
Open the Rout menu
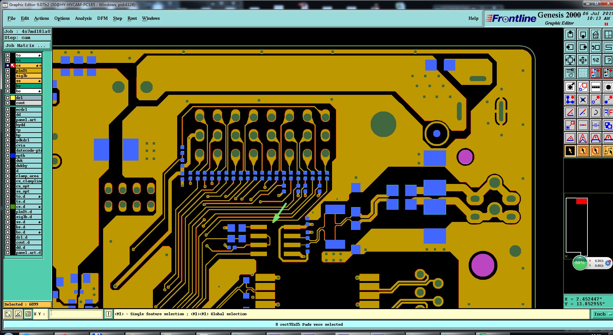[x=132, y=18]
